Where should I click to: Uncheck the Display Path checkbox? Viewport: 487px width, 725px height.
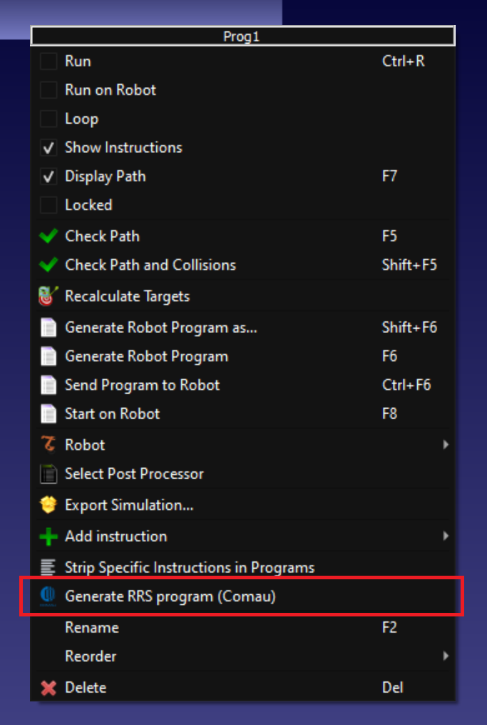tap(48, 176)
